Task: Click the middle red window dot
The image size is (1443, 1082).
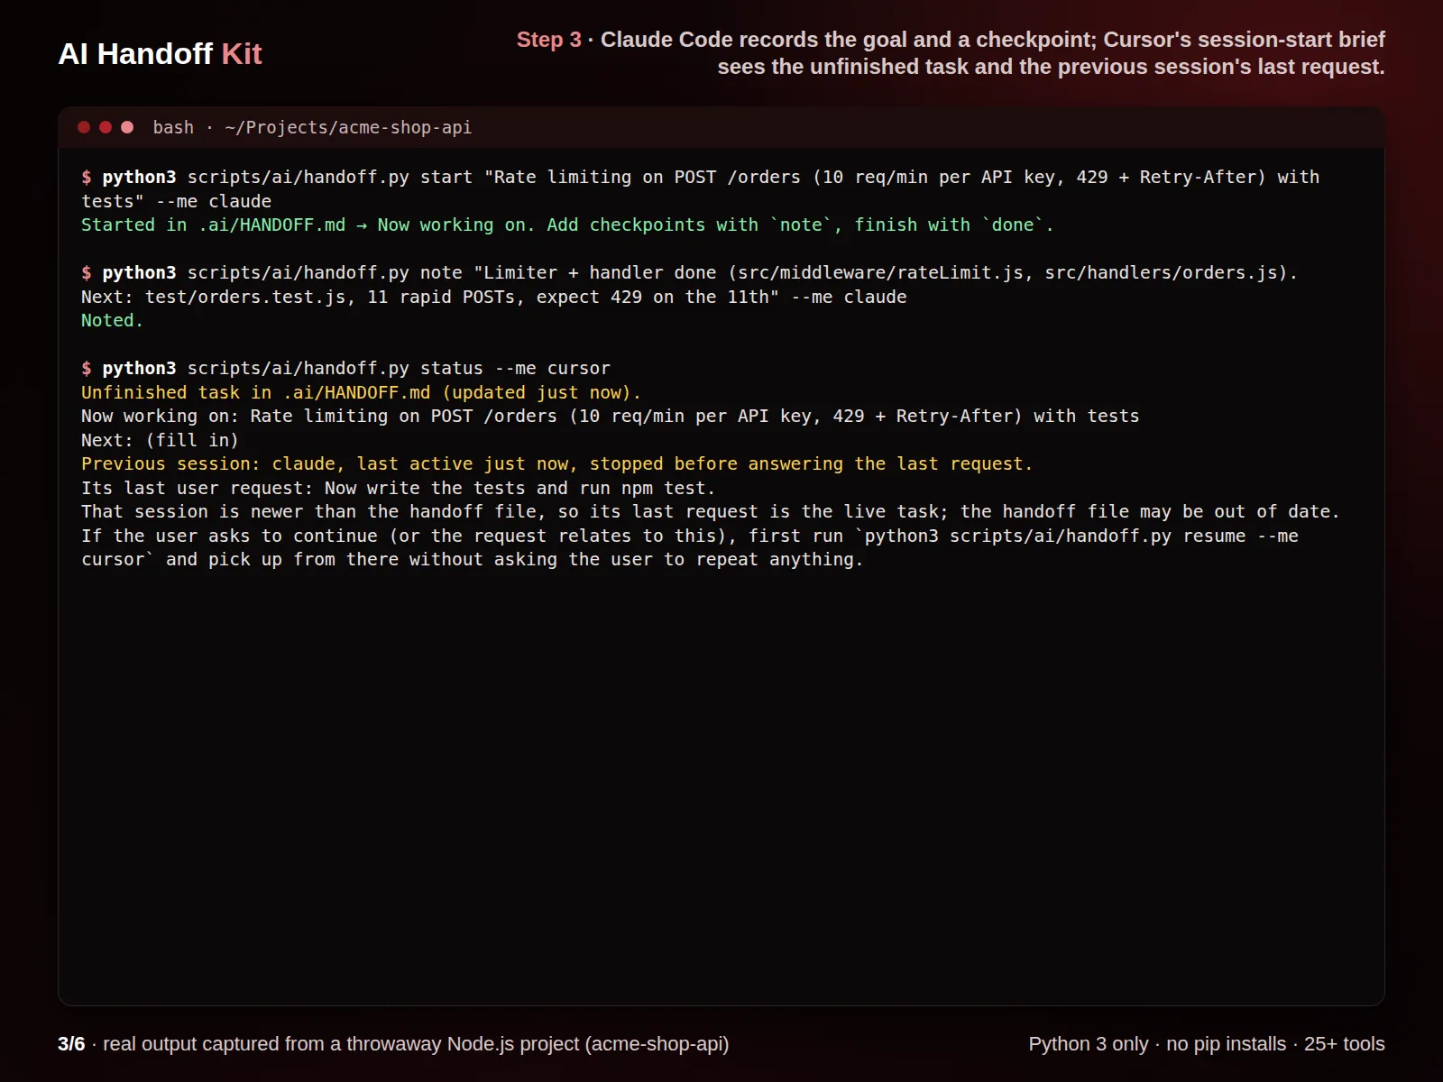Action: pyautogui.click(x=106, y=127)
